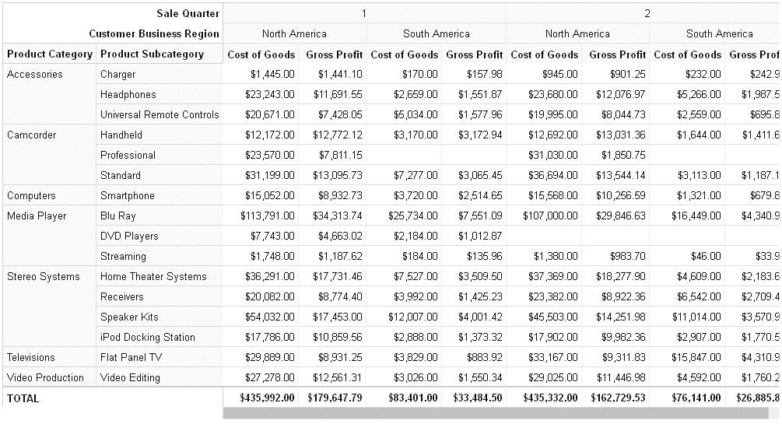Click the Blu Ray value $107,000.00

click(x=551, y=216)
